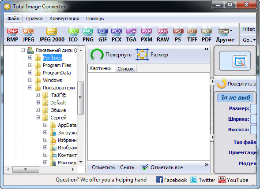260x189 pixels.
Task: Click the green Повернуть rotate icon
Action: click(x=97, y=55)
